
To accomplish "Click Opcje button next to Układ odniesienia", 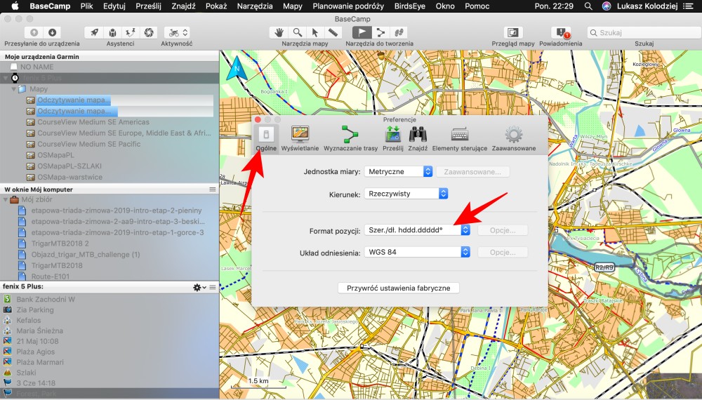I will point(503,252).
